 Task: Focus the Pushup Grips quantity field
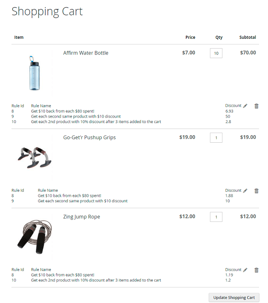tap(216, 138)
